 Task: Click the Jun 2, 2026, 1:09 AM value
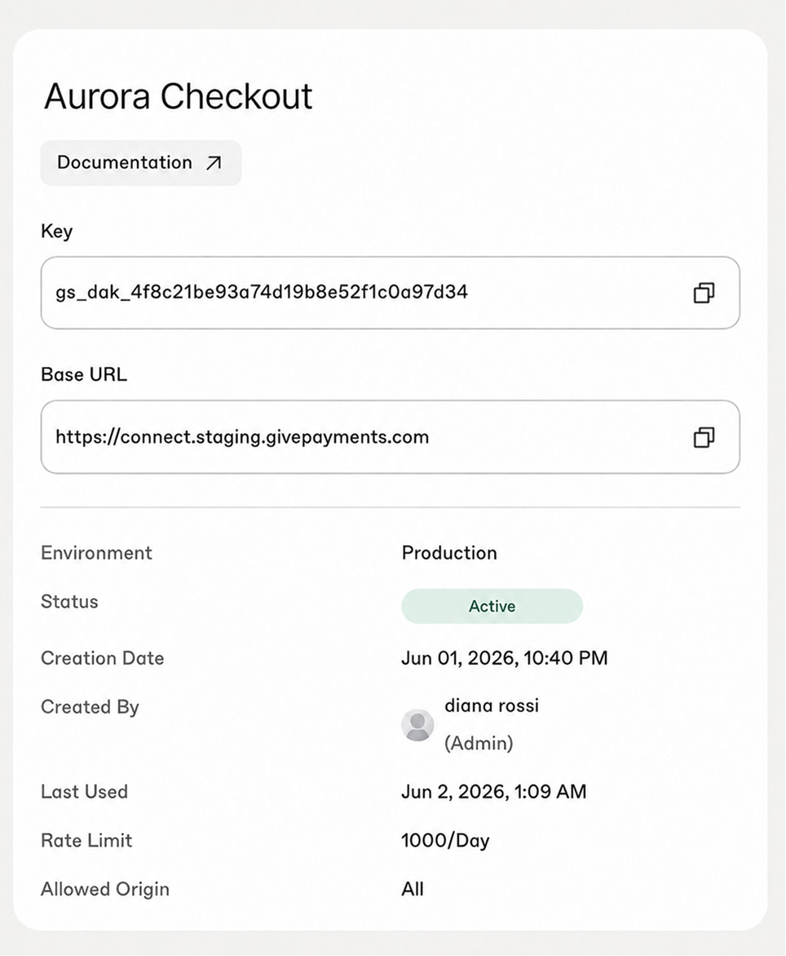pos(493,792)
